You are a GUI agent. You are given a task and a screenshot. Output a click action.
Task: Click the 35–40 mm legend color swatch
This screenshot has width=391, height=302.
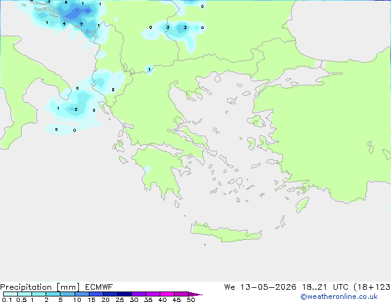[152, 294]
